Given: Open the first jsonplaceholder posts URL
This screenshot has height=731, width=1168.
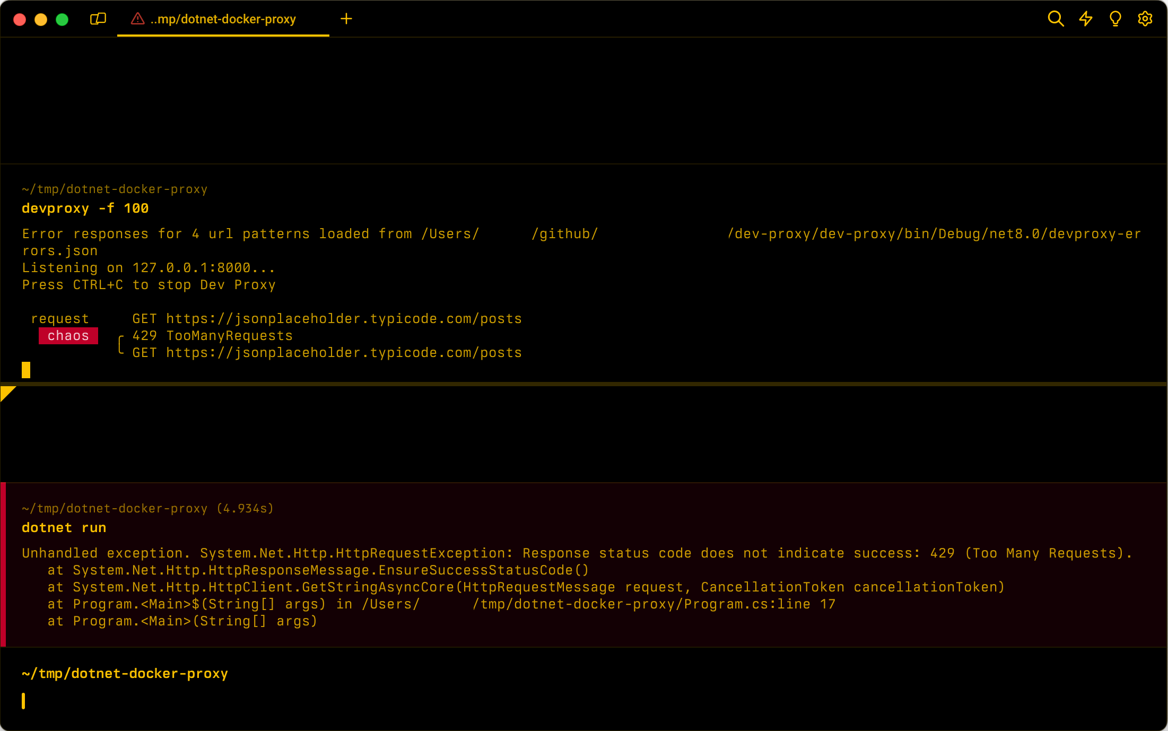Looking at the screenshot, I should point(344,319).
